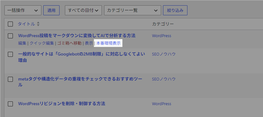Click クイック編集 under the first post
Screen dimensions: 263x117
click(42, 43)
